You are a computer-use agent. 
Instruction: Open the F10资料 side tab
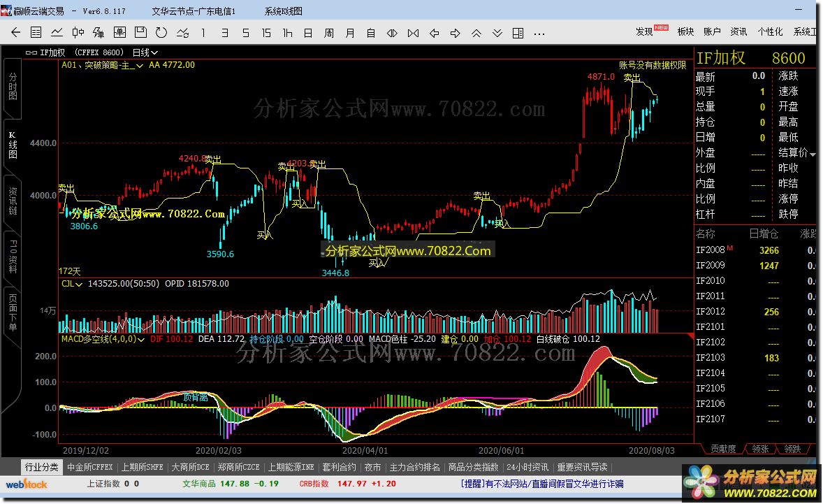[13, 257]
